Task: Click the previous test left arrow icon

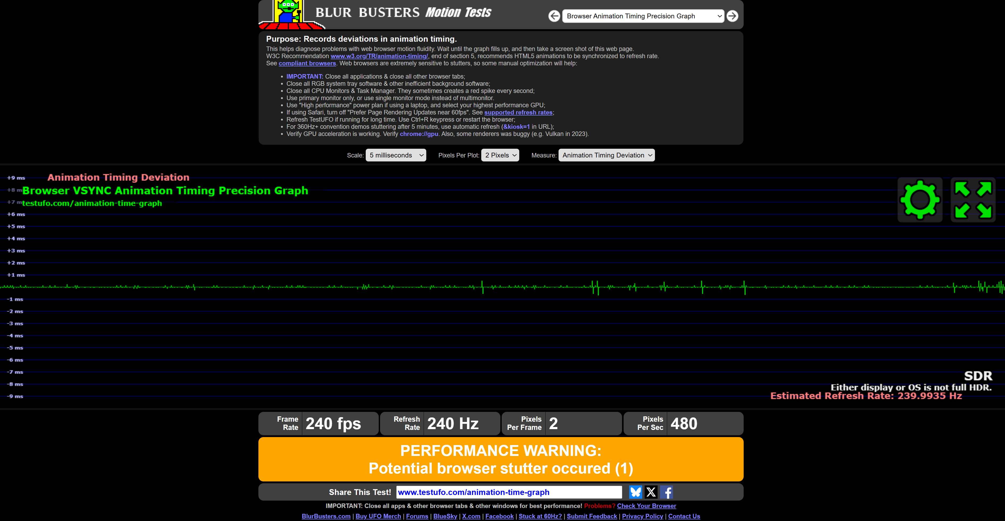Action: [x=554, y=16]
